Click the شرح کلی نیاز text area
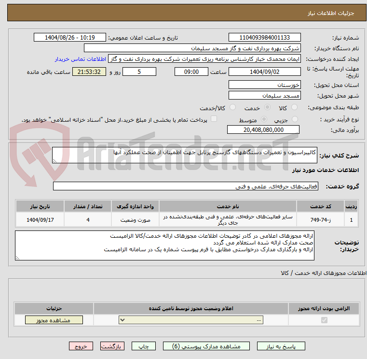The height and width of the screenshot is (359, 367). [x=184, y=155]
